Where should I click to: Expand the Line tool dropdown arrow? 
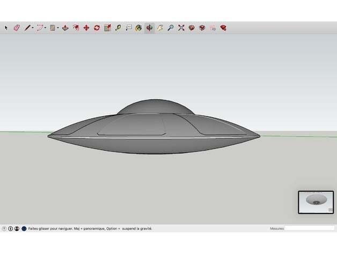(x=33, y=27)
